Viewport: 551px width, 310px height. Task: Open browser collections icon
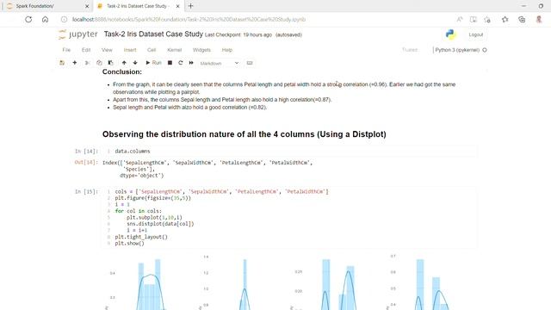click(522, 19)
